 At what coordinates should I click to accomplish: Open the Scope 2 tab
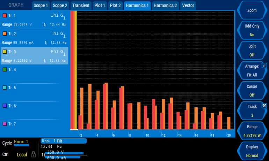point(60,6)
